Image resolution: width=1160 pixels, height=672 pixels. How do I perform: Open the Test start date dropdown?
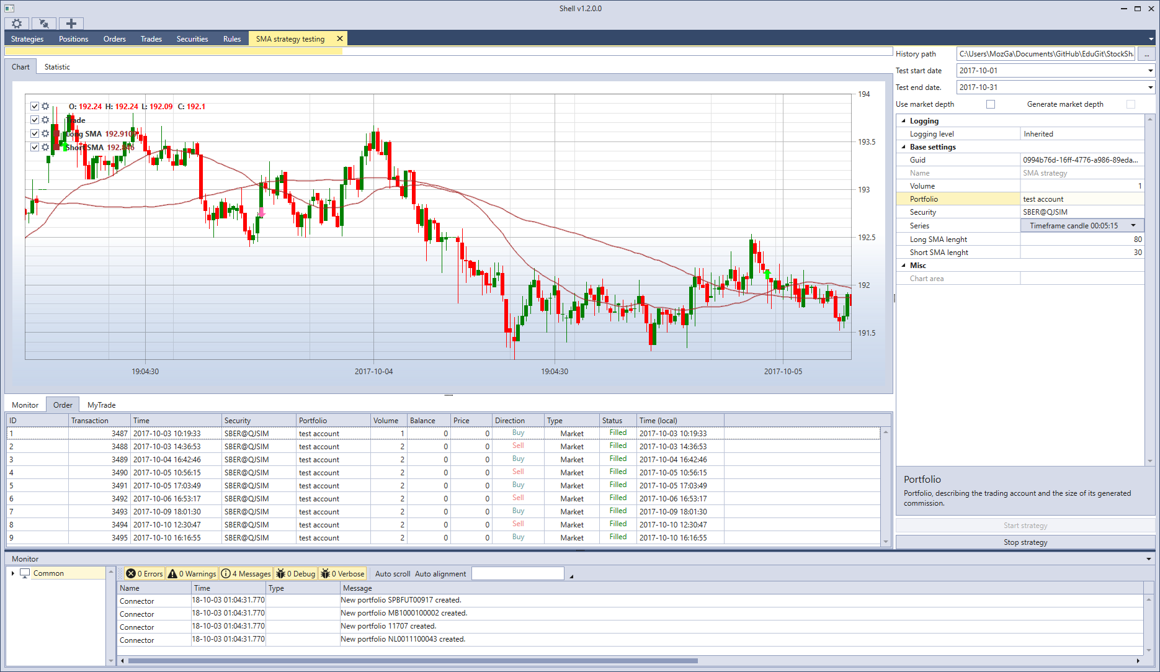click(x=1150, y=71)
